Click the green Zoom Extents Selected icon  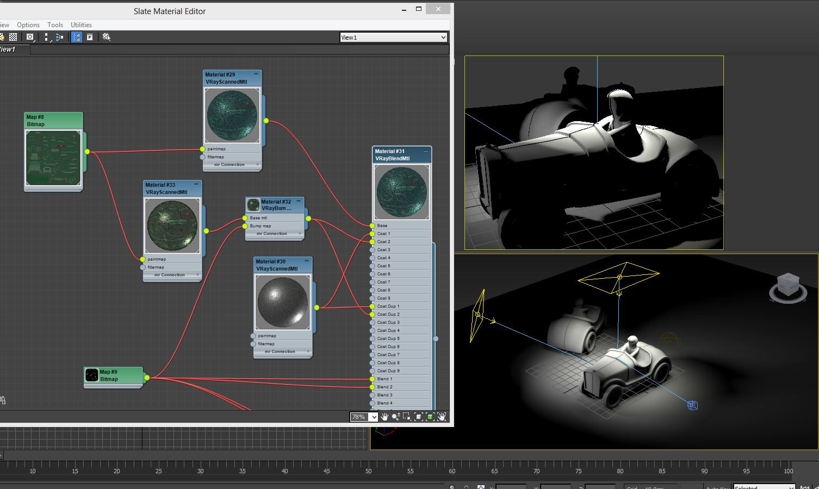tap(430, 417)
